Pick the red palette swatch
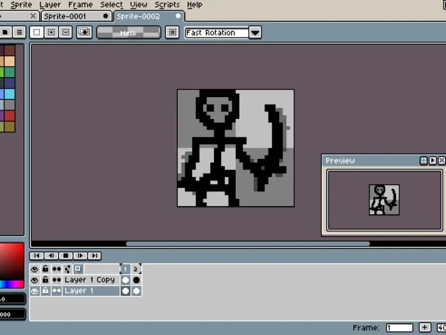This screenshot has width=446, height=335. click(x=9, y=116)
